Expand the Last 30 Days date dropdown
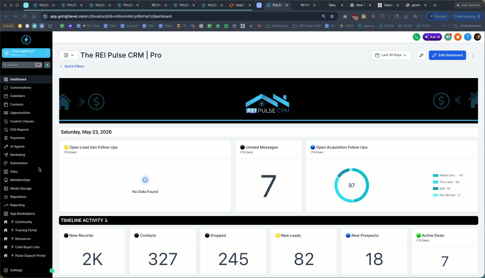This screenshot has width=485, height=278. [x=391, y=55]
